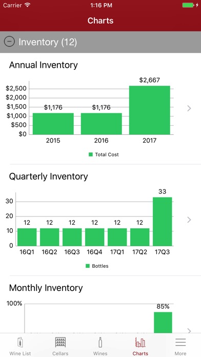
Task: Click the green Bottles legend swatch
Action: tap(88, 266)
